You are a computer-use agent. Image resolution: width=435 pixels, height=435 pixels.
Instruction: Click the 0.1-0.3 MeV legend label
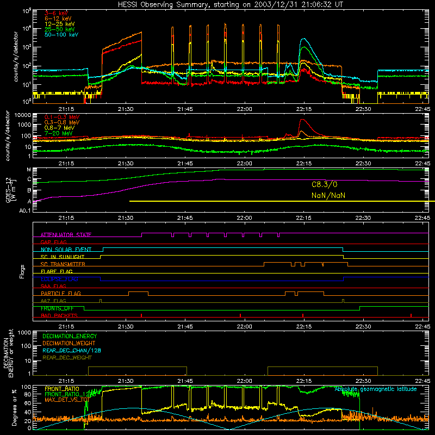coord(62,117)
